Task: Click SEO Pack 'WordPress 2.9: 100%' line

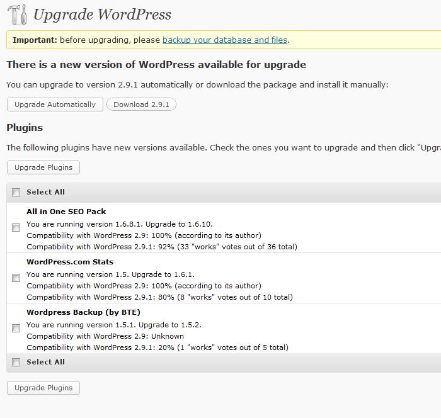Action: [x=144, y=235]
